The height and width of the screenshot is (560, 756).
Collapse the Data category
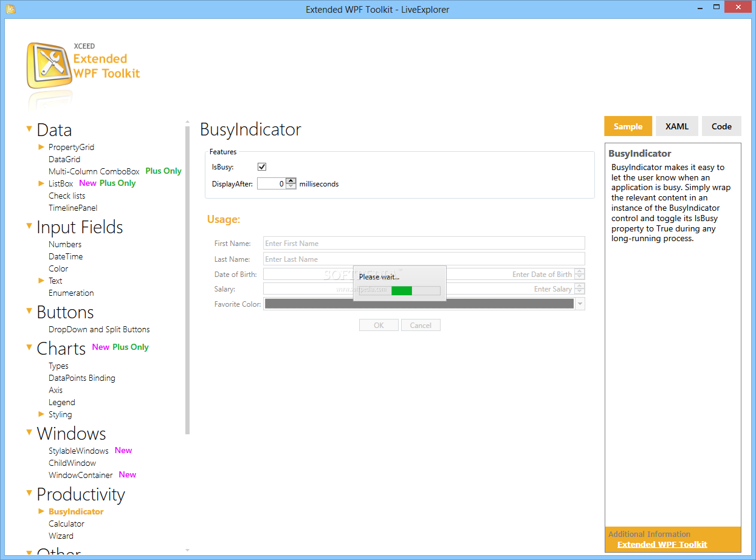[x=29, y=129]
